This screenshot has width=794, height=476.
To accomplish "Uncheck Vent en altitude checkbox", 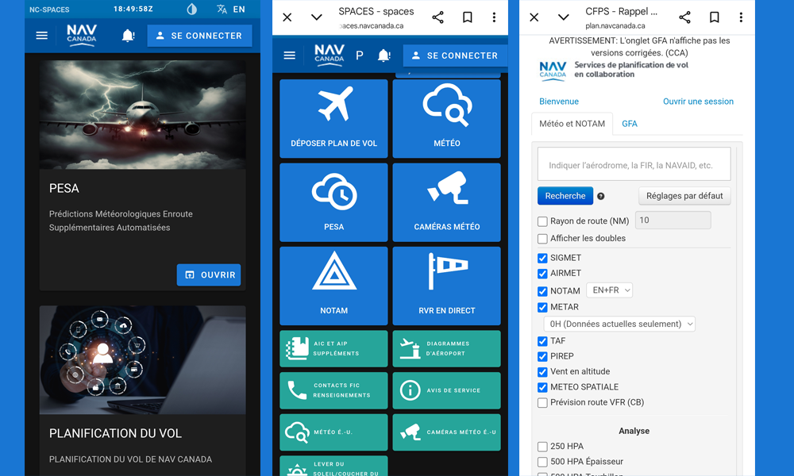I will coord(542,372).
